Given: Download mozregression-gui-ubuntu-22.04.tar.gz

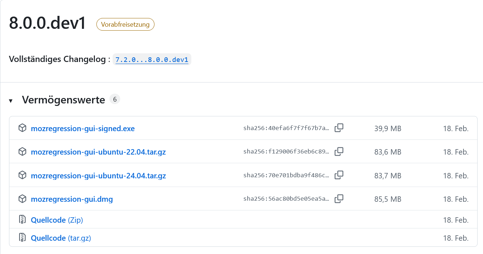Looking at the screenshot, I should [98, 152].
